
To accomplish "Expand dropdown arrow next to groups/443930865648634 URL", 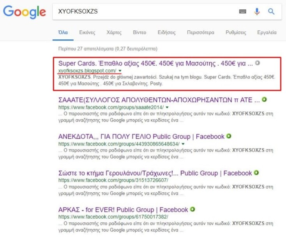I will [x=183, y=144].
